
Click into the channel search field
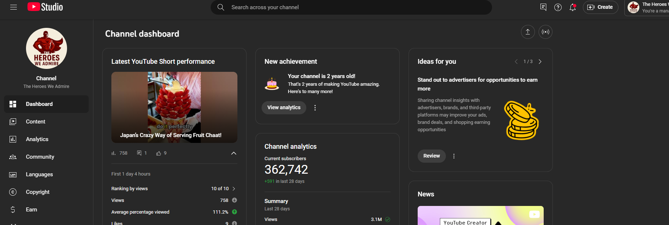(x=351, y=7)
